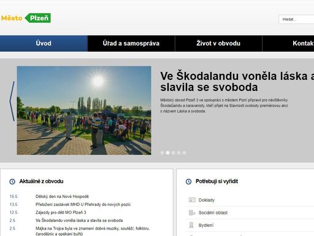Click the Potřebuji si vyřídit heading

pos(216,181)
